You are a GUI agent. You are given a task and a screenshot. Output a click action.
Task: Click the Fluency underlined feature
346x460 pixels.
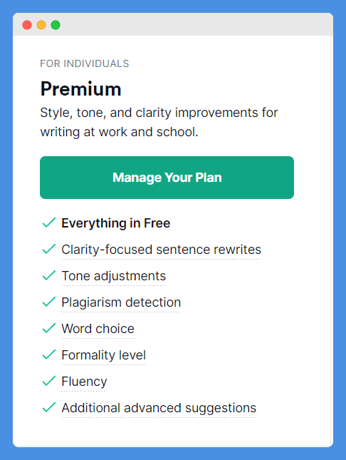point(84,382)
